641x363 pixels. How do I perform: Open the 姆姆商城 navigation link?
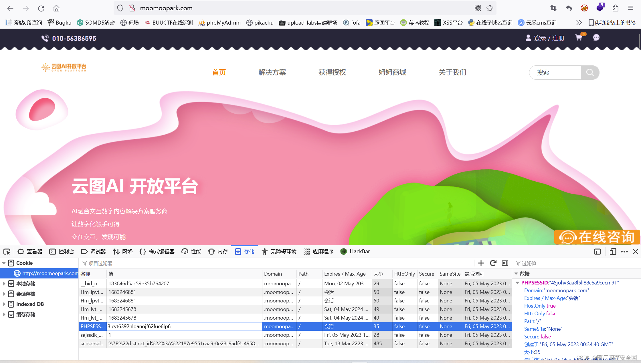click(392, 73)
